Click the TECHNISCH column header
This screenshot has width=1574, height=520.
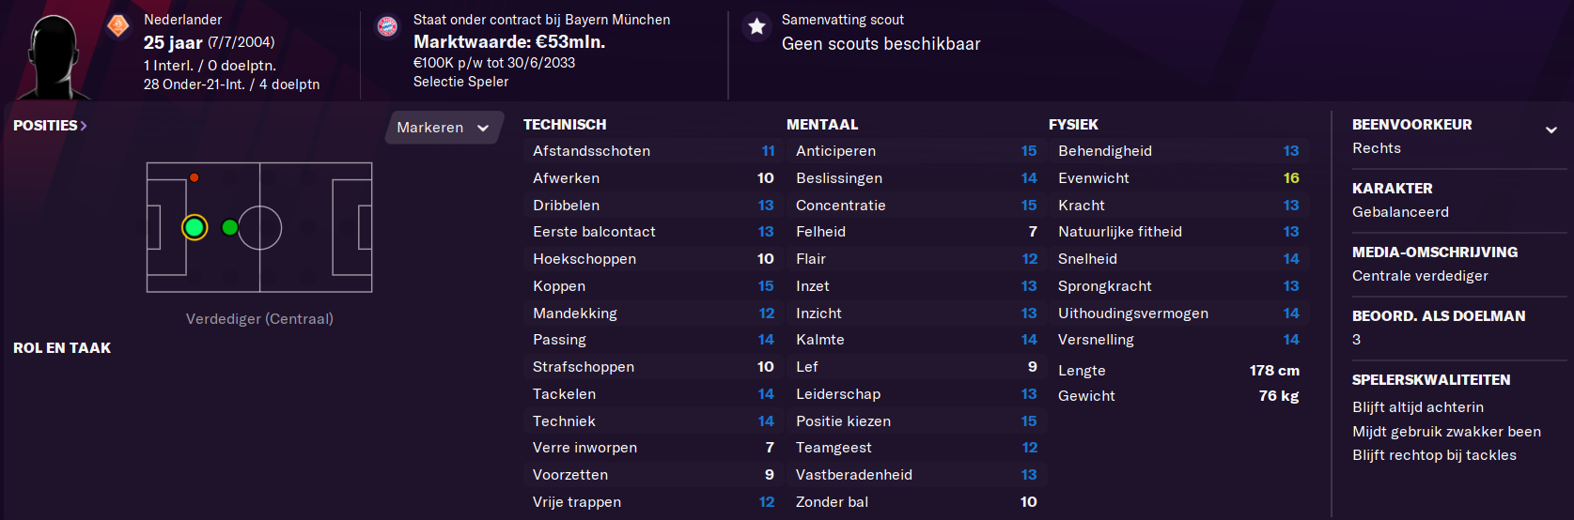click(565, 125)
